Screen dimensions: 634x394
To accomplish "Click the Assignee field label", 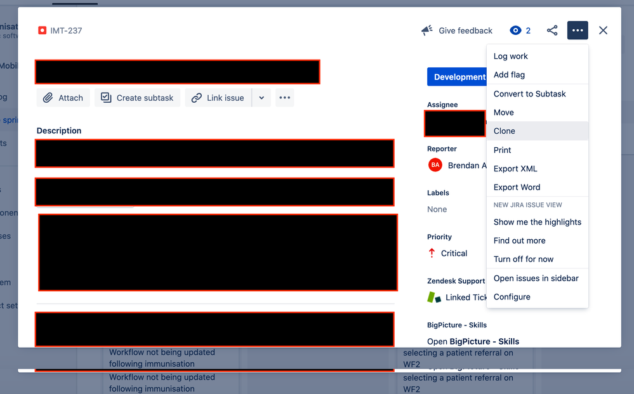I will 442,105.
